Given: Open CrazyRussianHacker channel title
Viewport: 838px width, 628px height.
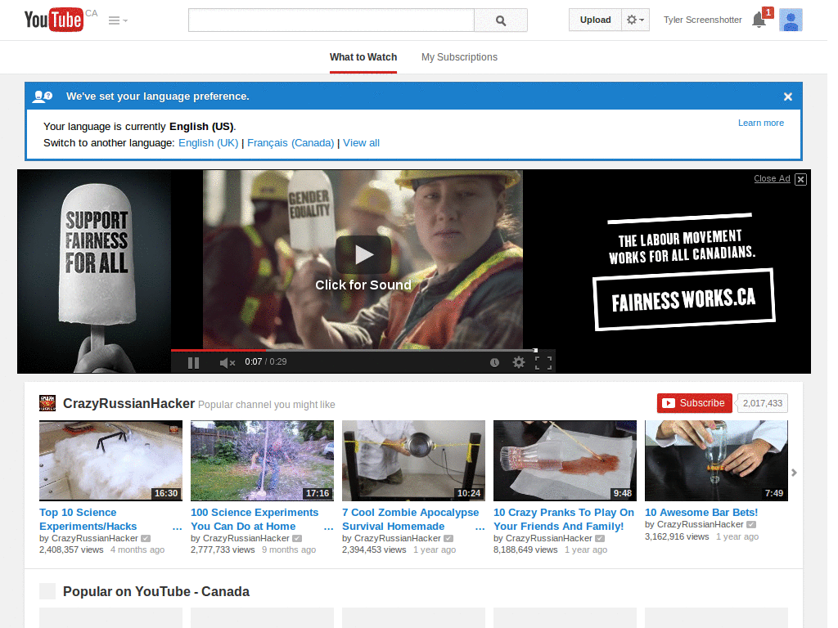Looking at the screenshot, I should (x=128, y=403).
